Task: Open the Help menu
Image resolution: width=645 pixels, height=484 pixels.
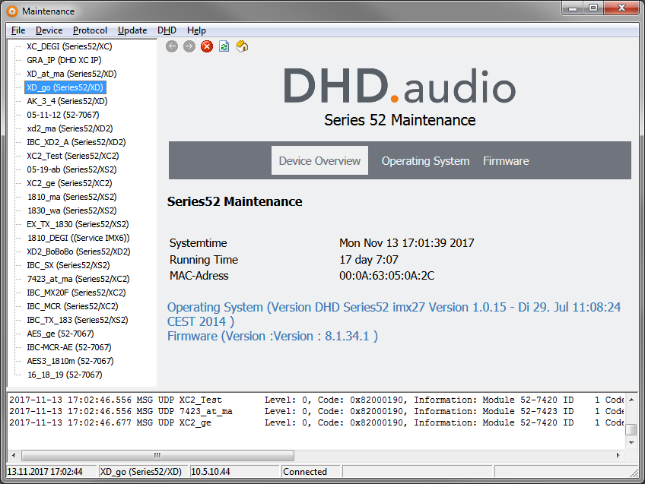Action: [197, 30]
